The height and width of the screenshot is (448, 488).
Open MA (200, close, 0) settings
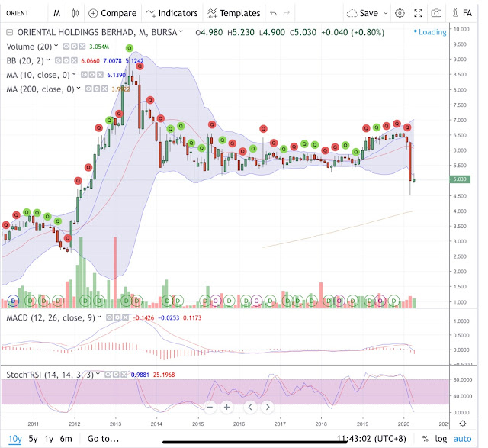97,89
